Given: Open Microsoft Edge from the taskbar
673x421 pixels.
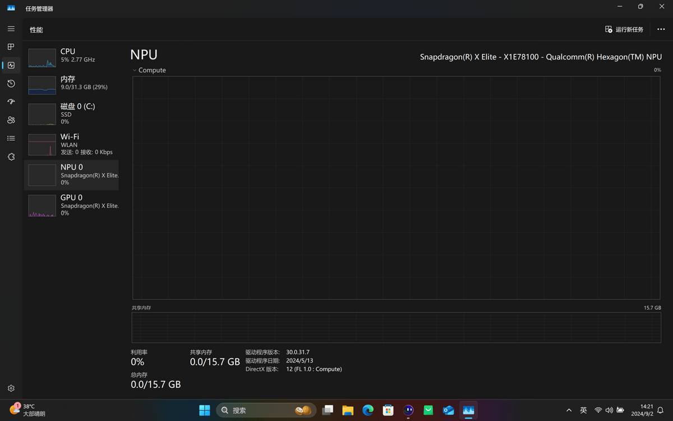Looking at the screenshot, I should [368, 410].
